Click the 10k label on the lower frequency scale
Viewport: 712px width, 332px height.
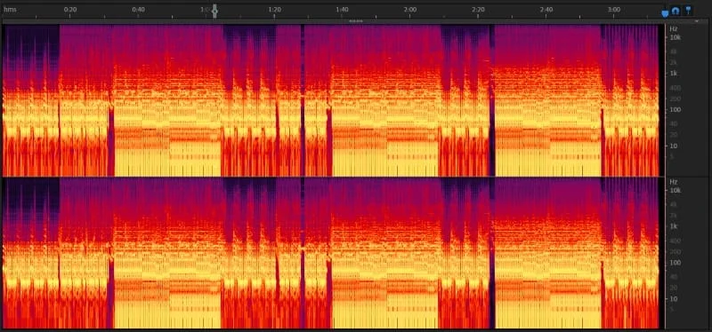[676, 191]
